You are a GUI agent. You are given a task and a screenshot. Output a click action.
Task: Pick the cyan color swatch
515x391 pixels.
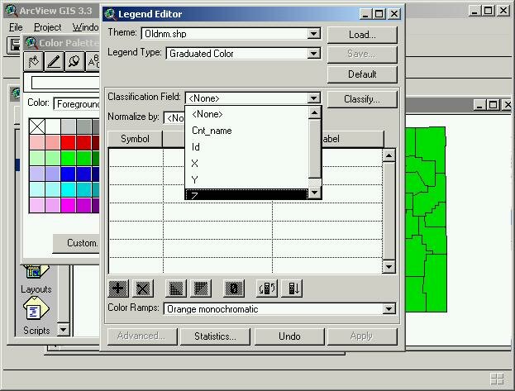point(69,189)
